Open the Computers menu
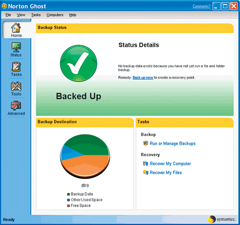This screenshot has height=225, width=240. (55, 15)
